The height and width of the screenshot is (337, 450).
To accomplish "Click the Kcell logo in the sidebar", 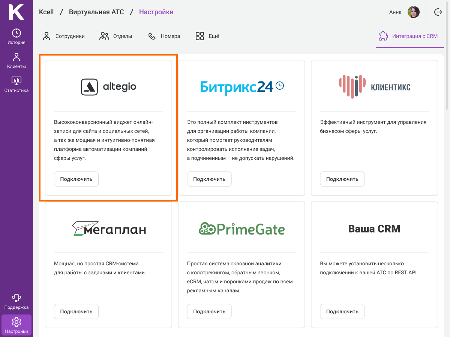I will click(x=16, y=12).
